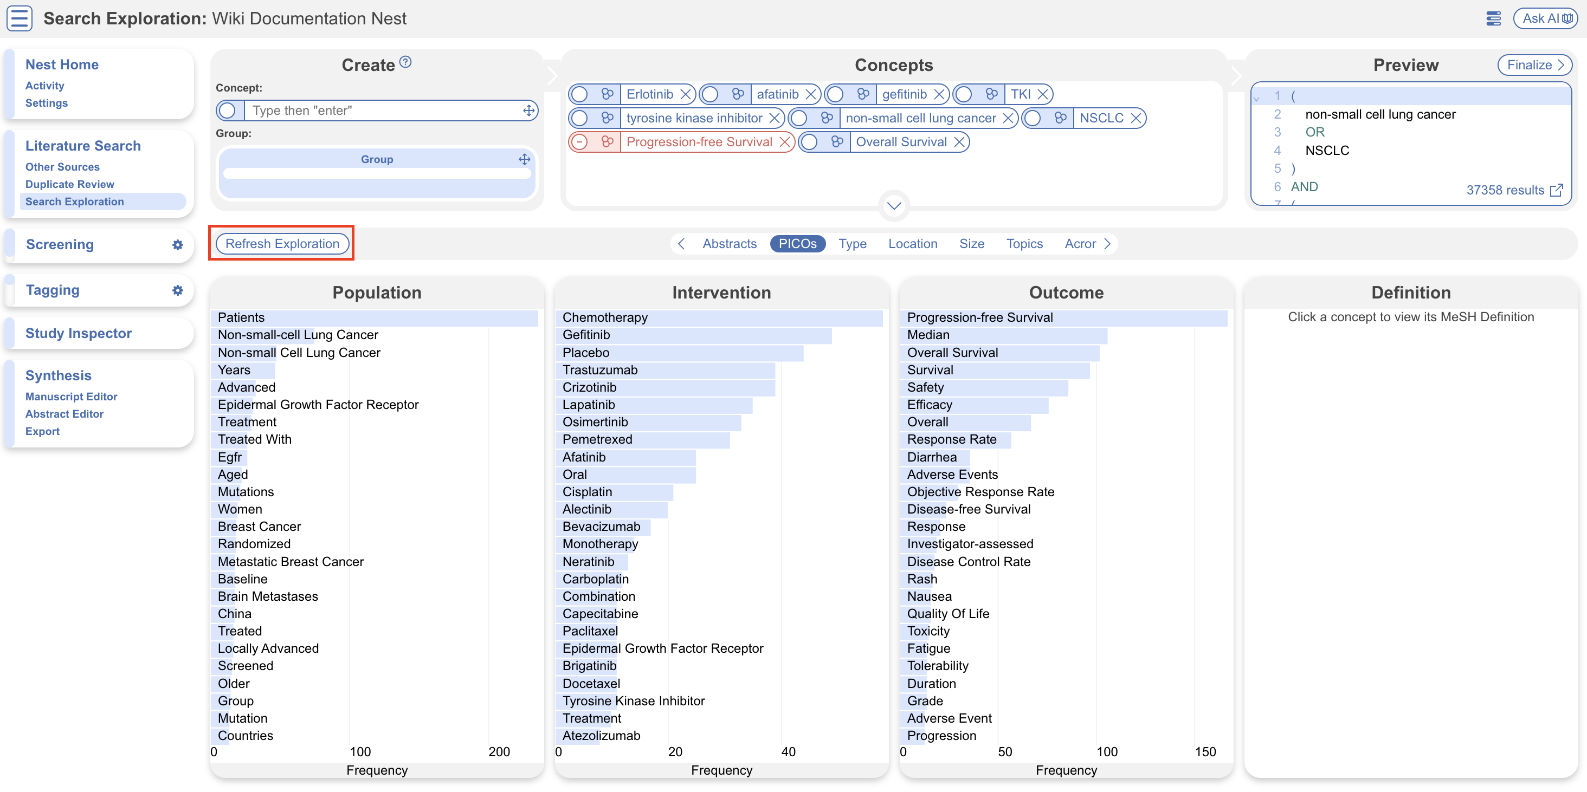Click the Refresh Exploration button
Screen dimensions: 1587x792
click(282, 243)
